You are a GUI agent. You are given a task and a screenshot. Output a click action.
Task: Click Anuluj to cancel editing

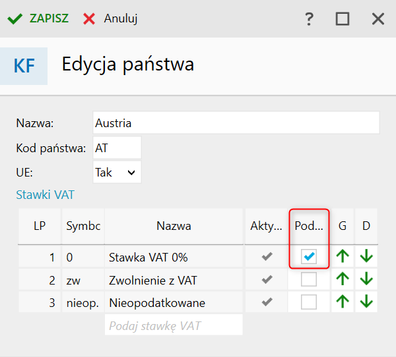click(111, 18)
